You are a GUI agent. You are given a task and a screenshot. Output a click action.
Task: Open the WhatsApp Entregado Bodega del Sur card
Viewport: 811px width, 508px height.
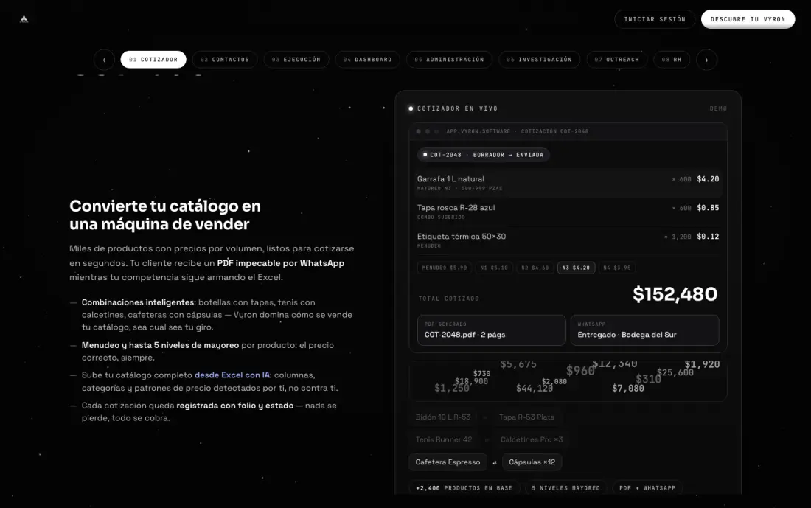pos(644,330)
